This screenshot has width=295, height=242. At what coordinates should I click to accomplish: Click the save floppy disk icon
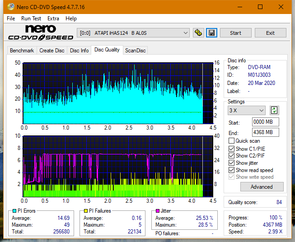coord(212,33)
